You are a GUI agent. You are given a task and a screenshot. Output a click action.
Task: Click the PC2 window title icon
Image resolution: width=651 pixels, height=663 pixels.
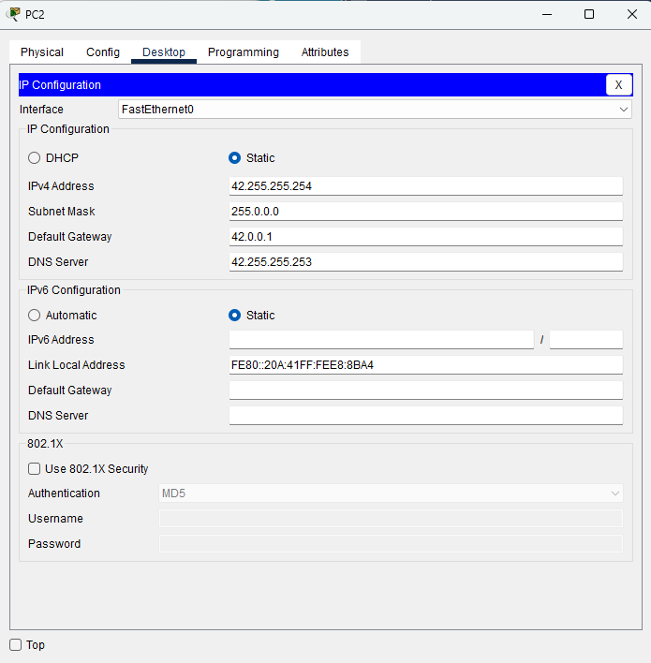13,14
